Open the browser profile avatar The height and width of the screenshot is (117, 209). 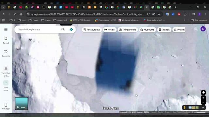pyautogui.click(x=200, y=14)
